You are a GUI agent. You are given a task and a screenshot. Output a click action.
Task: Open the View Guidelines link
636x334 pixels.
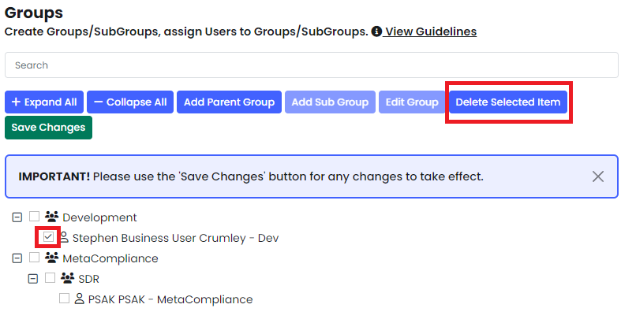coord(431,32)
